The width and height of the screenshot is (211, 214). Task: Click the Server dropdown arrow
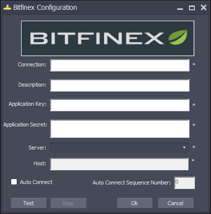pos(184,148)
